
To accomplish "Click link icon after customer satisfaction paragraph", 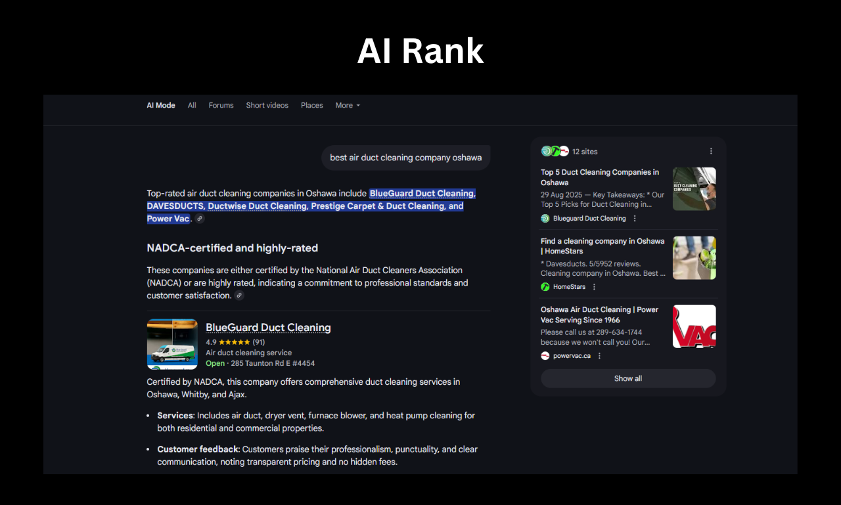I will click(239, 296).
